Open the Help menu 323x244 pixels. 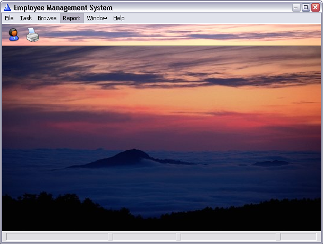pyautogui.click(x=119, y=18)
